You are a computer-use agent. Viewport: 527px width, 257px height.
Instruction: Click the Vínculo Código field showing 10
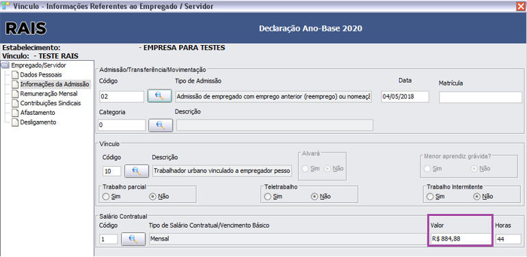click(112, 171)
